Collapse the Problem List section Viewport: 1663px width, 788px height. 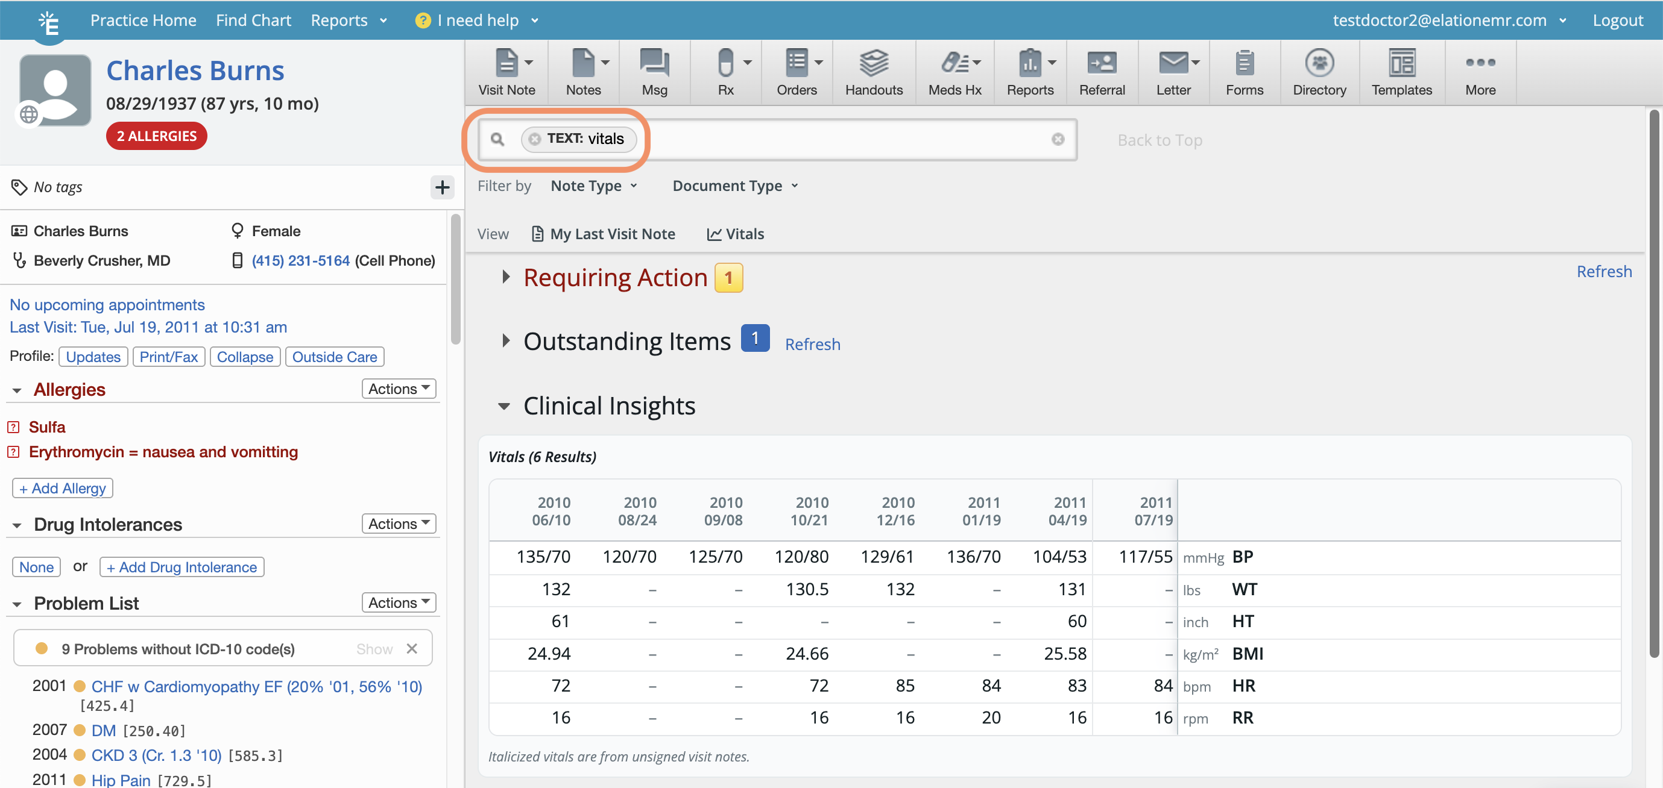pyautogui.click(x=17, y=604)
